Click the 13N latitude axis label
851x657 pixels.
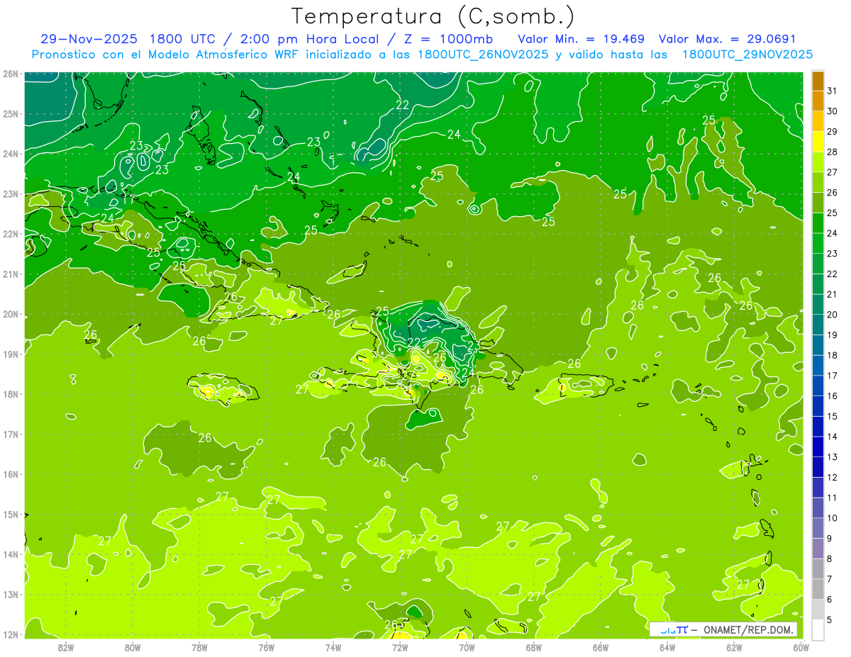tap(10, 595)
